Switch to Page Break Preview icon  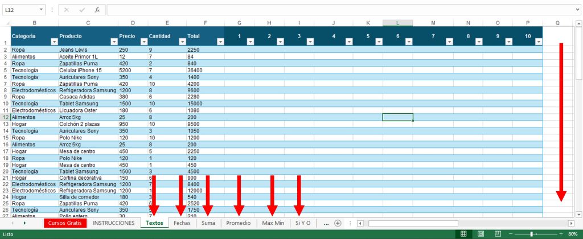tap(499, 234)
